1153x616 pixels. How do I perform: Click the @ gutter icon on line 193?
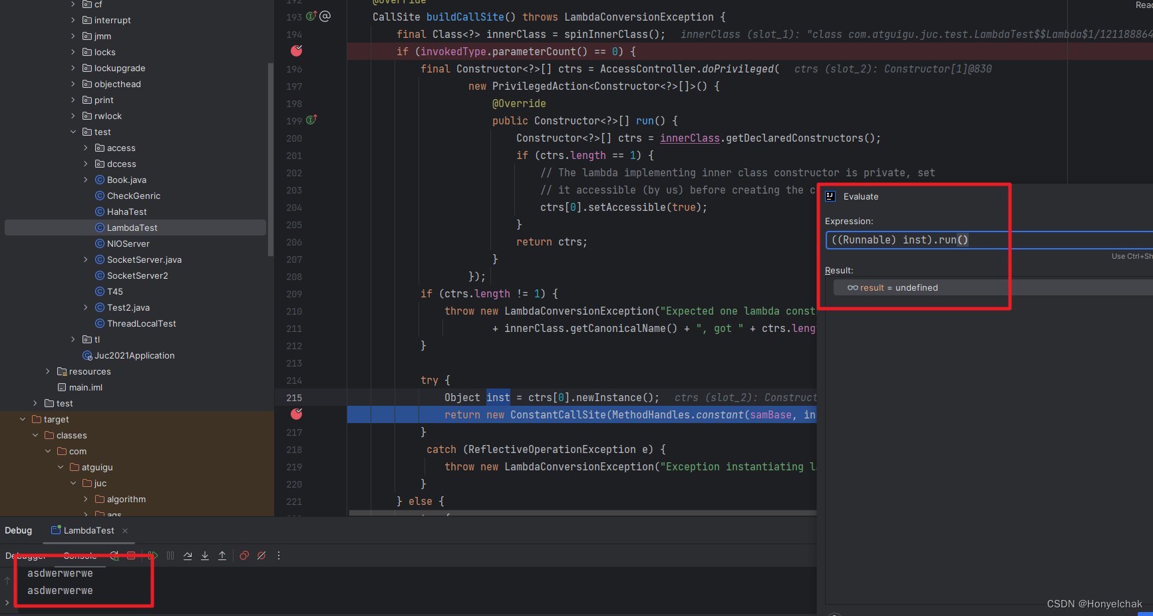click(x=325, y=16)
